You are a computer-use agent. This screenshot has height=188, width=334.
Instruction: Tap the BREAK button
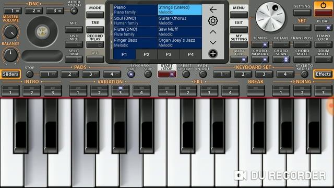tap(256, 90)
